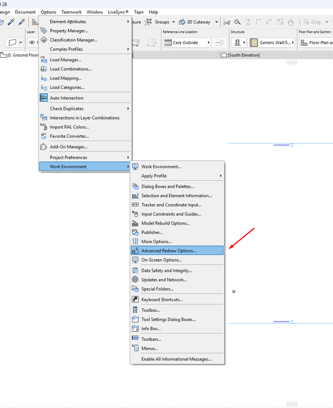Open the Document menu
This screenshot has width=333, height=408.
click(25, 12)
